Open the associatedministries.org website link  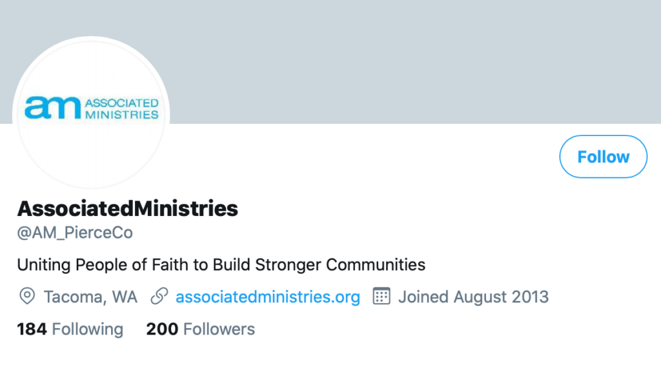point(267,297)
